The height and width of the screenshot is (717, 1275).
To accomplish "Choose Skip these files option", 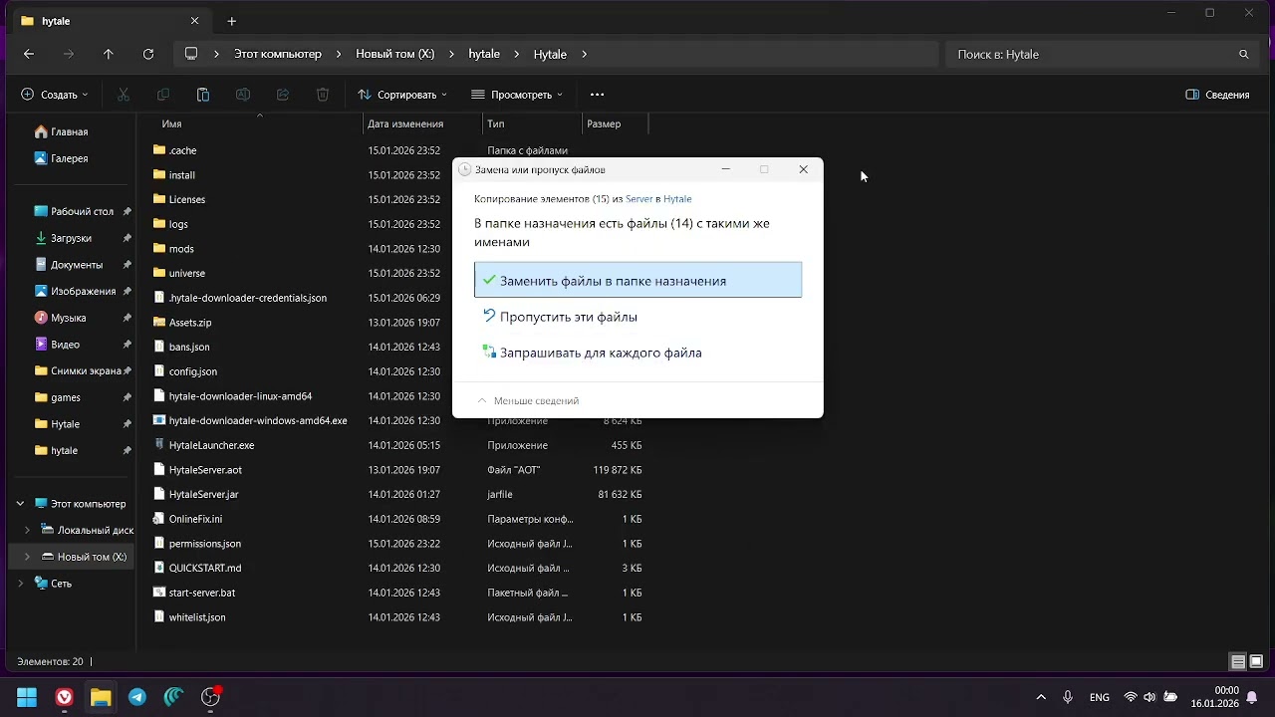I will click(x=637, y=317).
